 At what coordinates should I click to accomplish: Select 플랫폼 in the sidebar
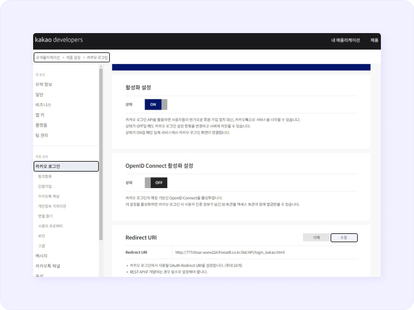click(x=41, y=125)
